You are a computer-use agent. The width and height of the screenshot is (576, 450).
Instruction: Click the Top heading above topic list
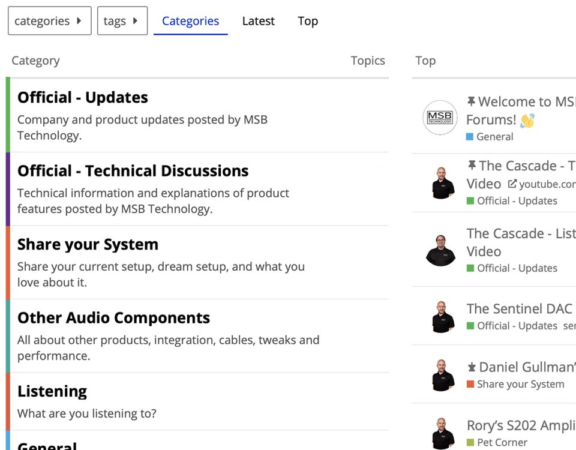click(x=425, y=60)
